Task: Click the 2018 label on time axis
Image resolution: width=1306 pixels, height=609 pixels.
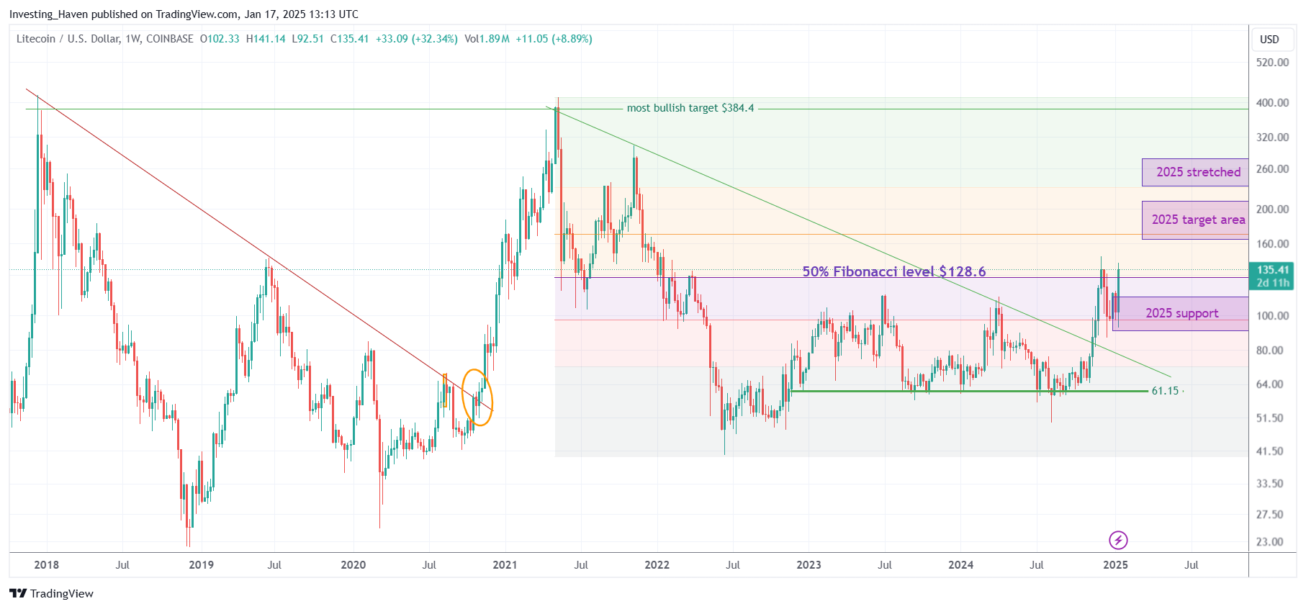Action: 47,565
